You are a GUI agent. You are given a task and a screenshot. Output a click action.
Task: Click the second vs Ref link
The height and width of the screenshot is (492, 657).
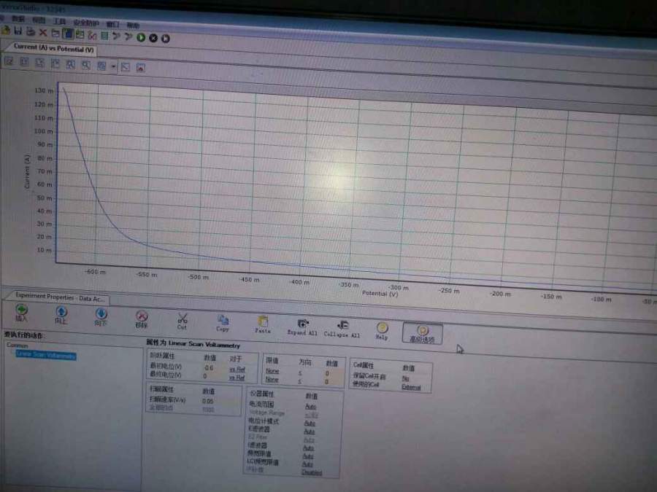[x=237, y=378]
